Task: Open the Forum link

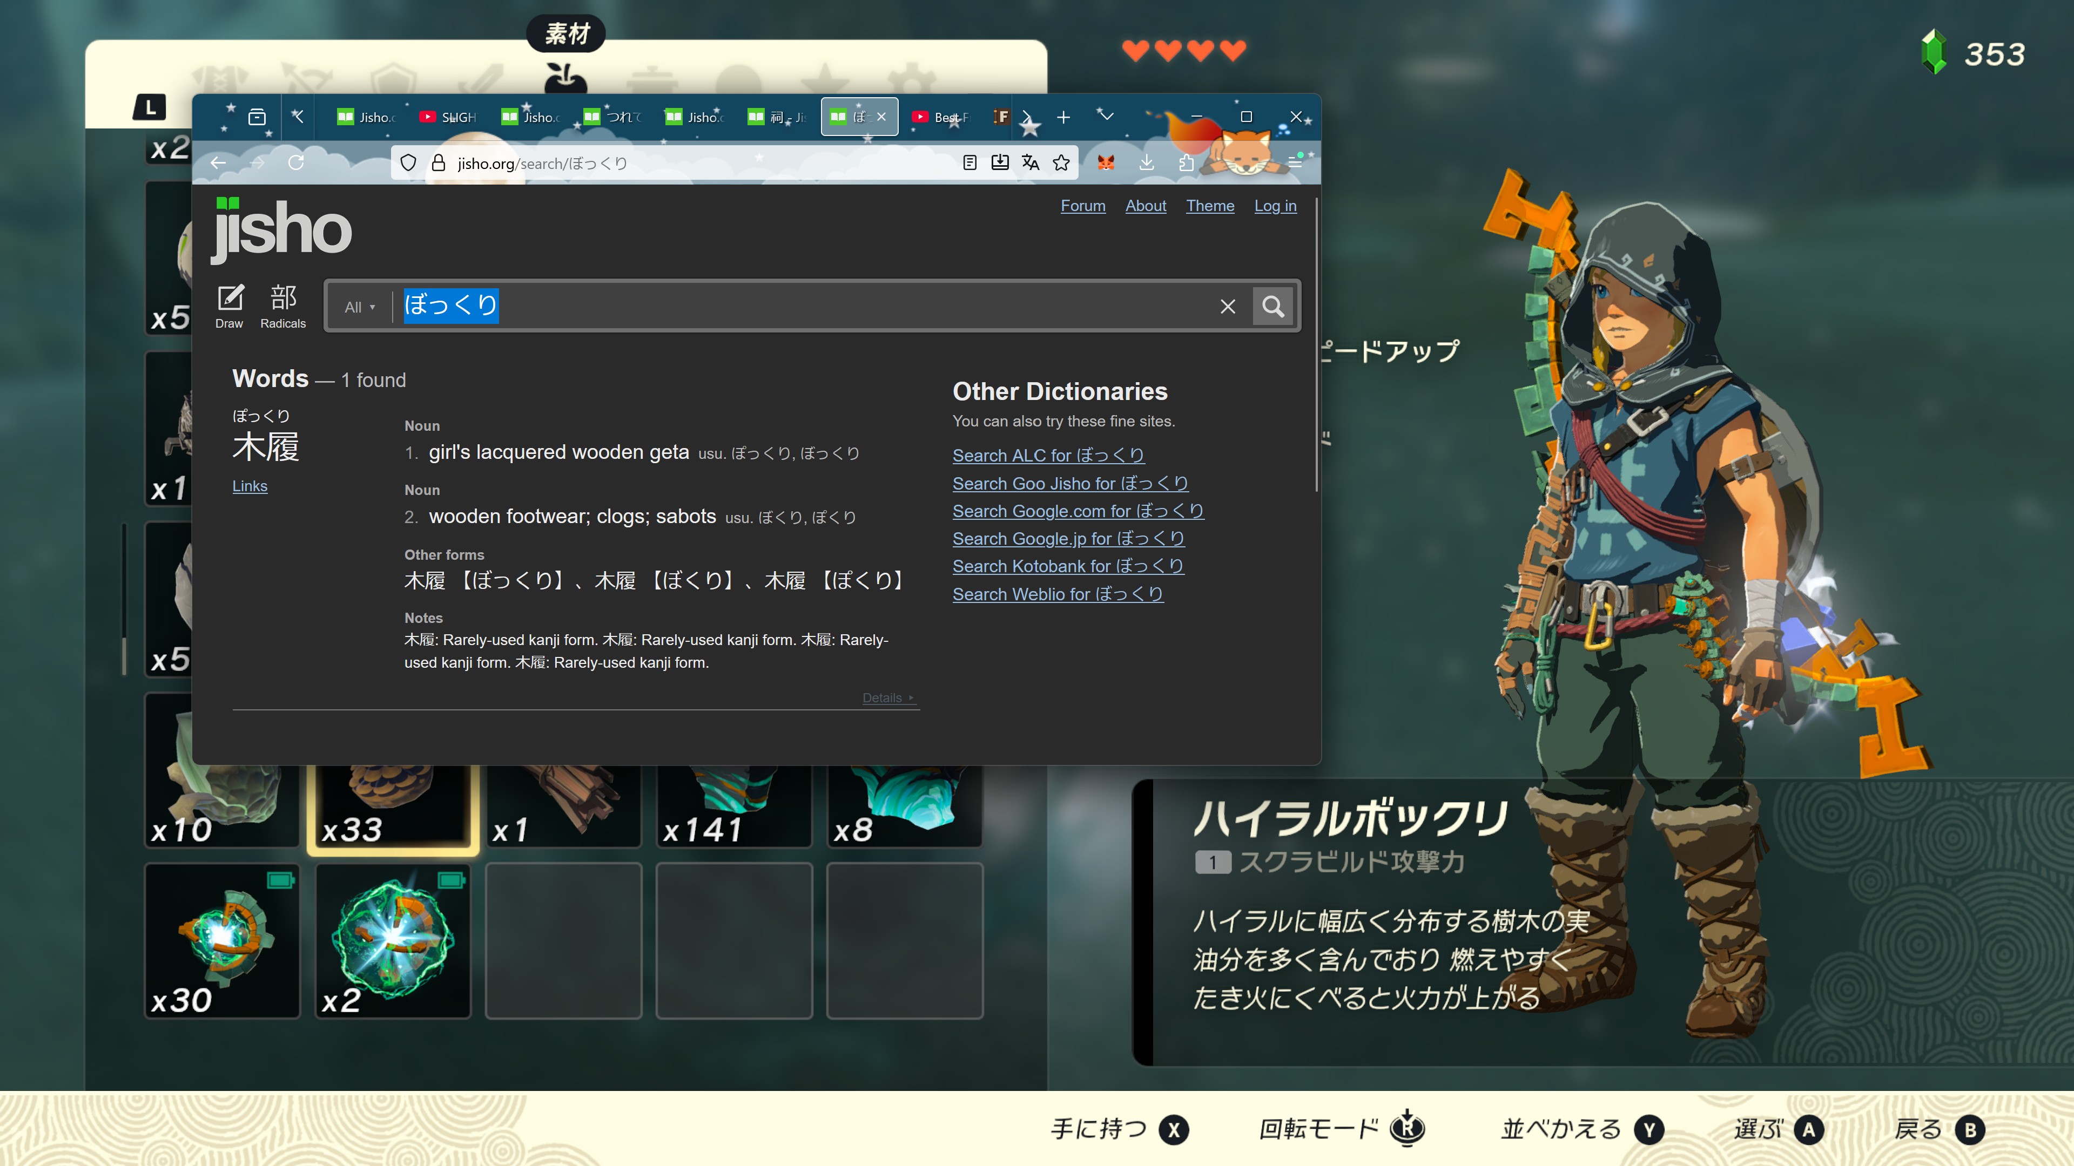Action: [x=1083, y=206]
